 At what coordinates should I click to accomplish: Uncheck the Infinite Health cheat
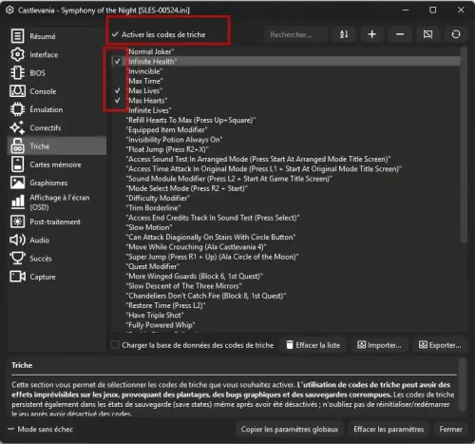pyautogui.click(x=117, y=61)
